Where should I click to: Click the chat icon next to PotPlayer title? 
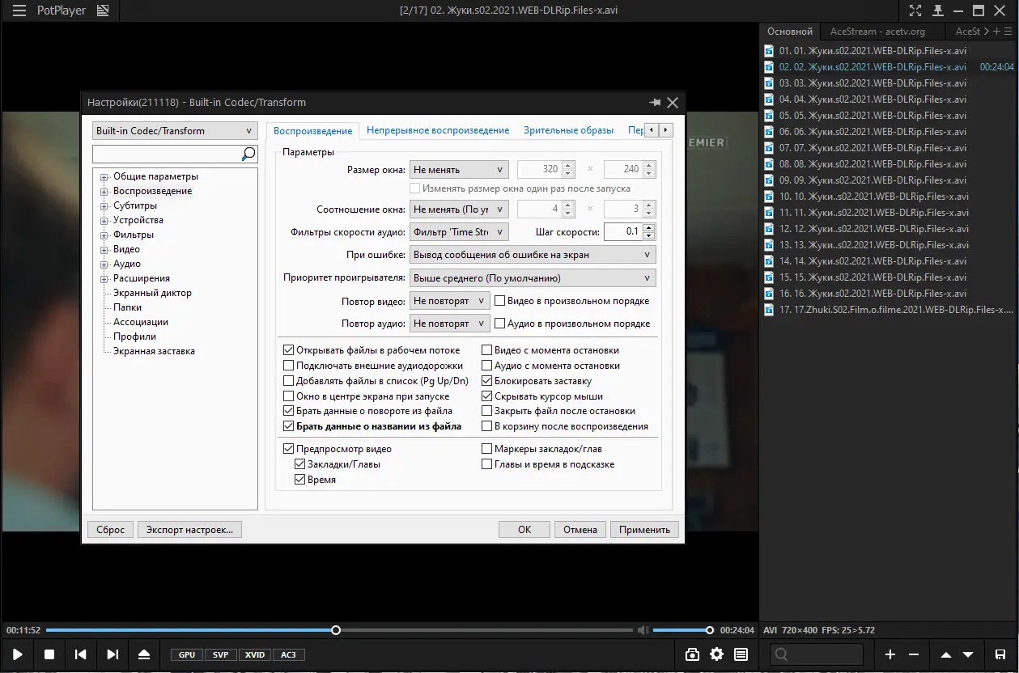point(102,11)
